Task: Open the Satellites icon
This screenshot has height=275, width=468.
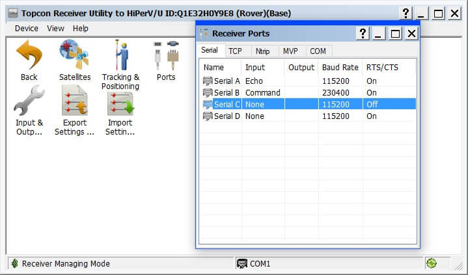Action: (x=74, y=55)
